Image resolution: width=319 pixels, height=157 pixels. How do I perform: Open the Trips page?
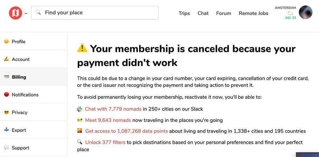coord(184,13)
